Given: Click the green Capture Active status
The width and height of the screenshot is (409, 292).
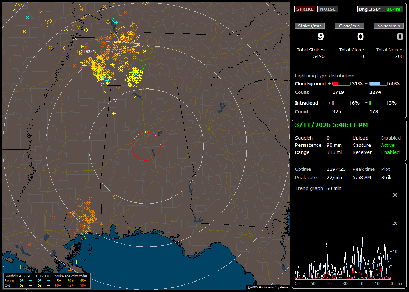Looking at the screenshot, I should click(388, 145).
